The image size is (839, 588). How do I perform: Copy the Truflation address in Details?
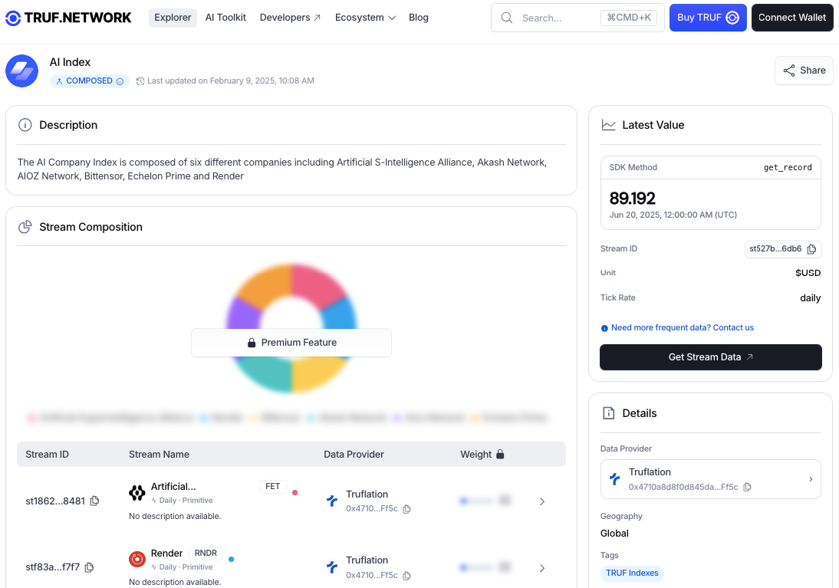(x=748, y=487)
